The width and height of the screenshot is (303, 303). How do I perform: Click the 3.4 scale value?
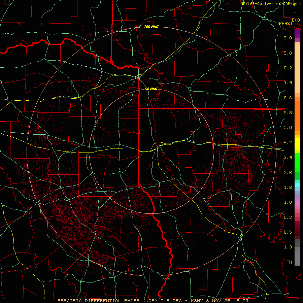point(288,158)
